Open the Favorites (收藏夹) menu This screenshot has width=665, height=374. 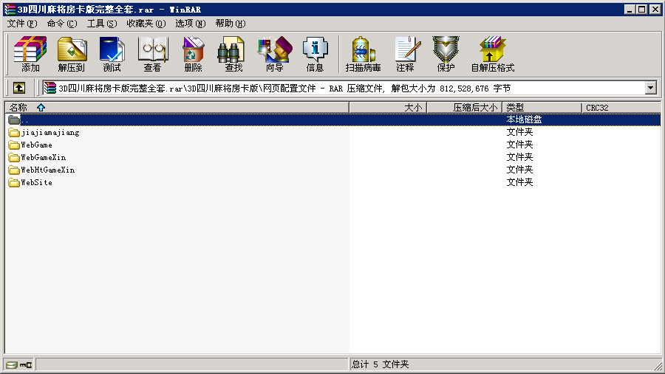[146, 24]
